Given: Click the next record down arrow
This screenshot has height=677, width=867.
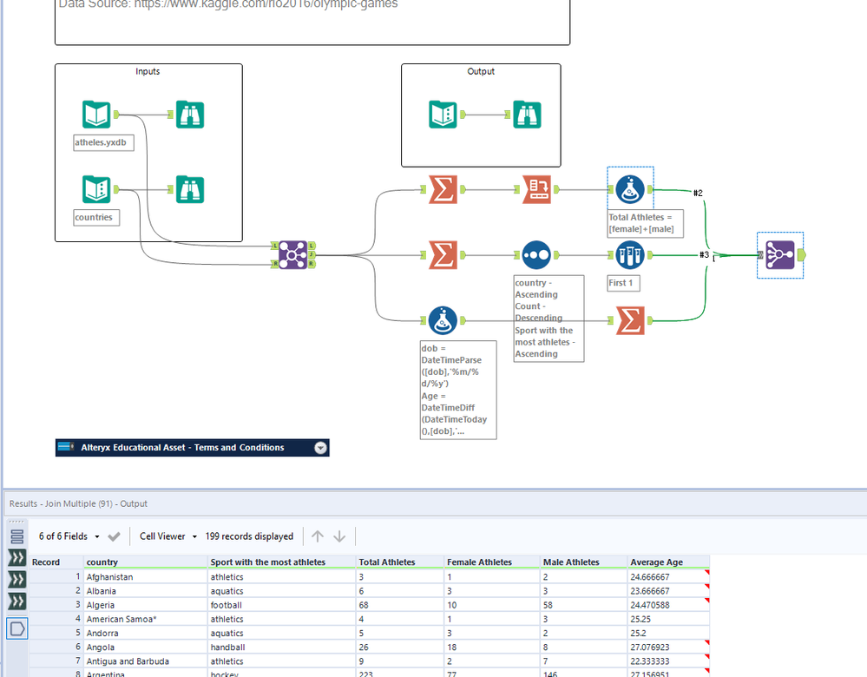Looking at the screenshot, I should pyautogui.click(x=339, y=536).
